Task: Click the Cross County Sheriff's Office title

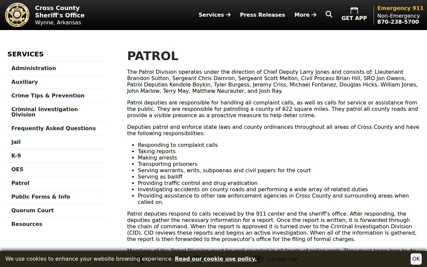Action: (x=60, y=11)
